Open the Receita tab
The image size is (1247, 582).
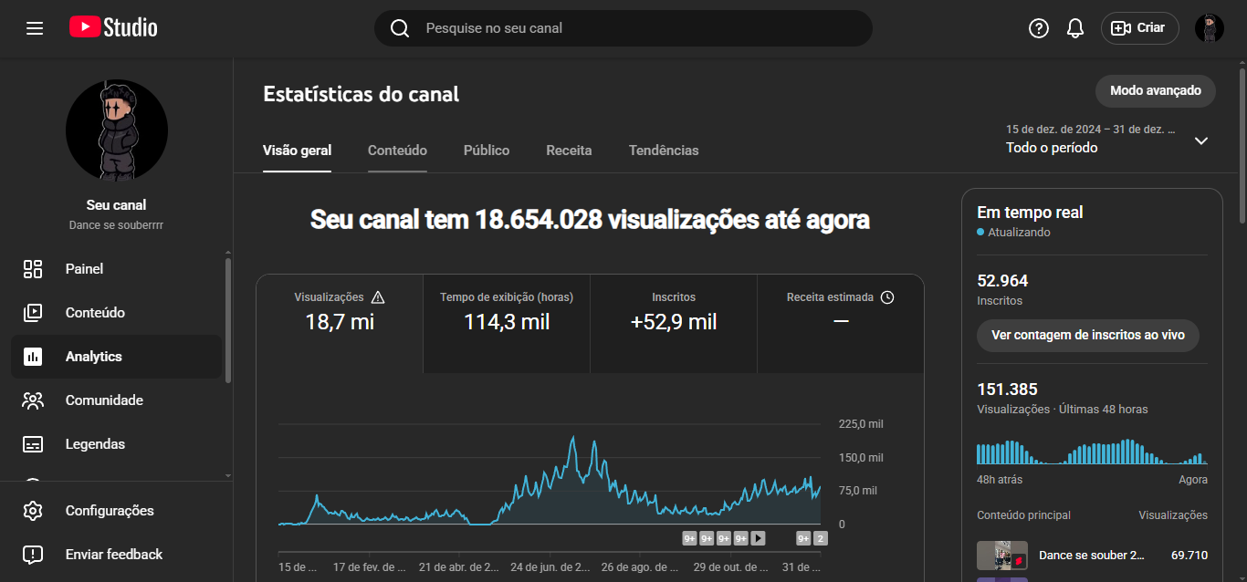tap(569, 151)
